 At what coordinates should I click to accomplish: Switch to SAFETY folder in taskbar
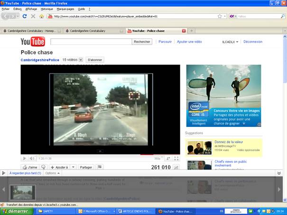point(55,211)
